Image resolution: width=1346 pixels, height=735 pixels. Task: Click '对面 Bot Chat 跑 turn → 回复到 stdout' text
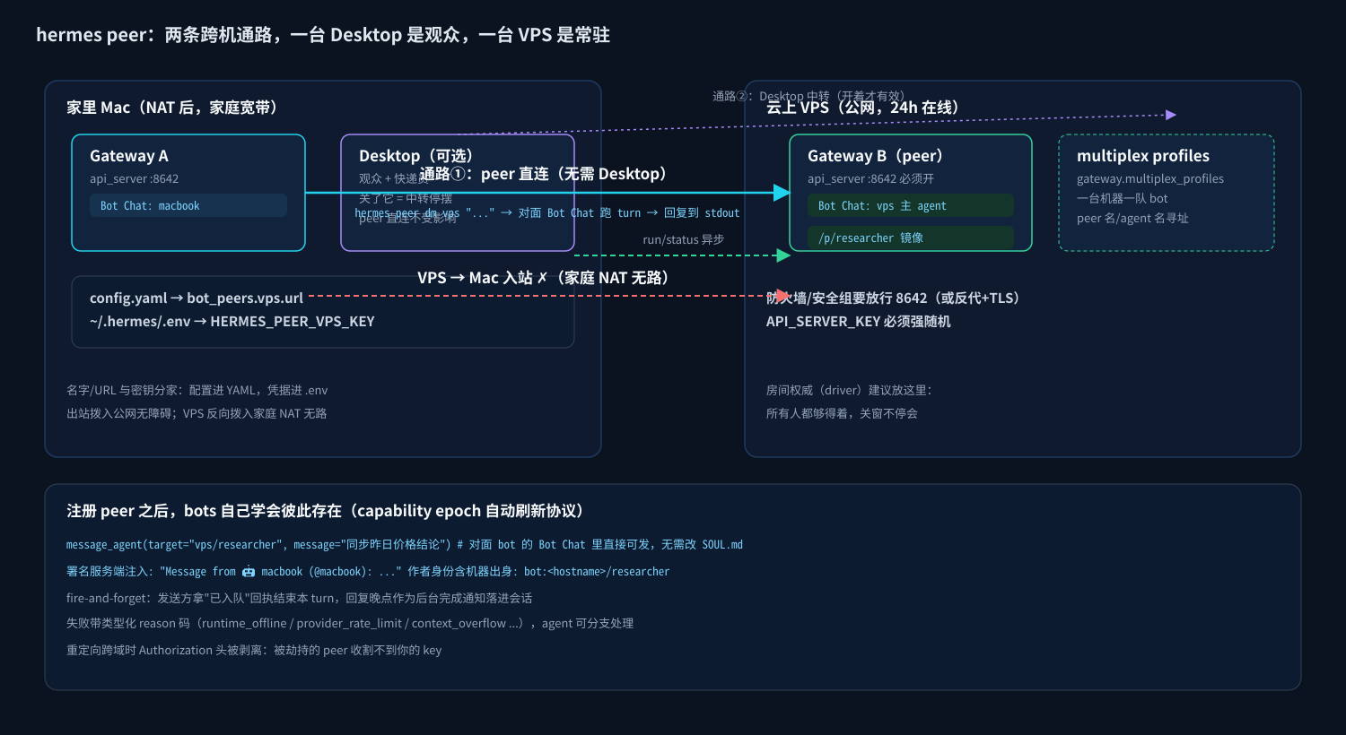click(x=629, y=213)
